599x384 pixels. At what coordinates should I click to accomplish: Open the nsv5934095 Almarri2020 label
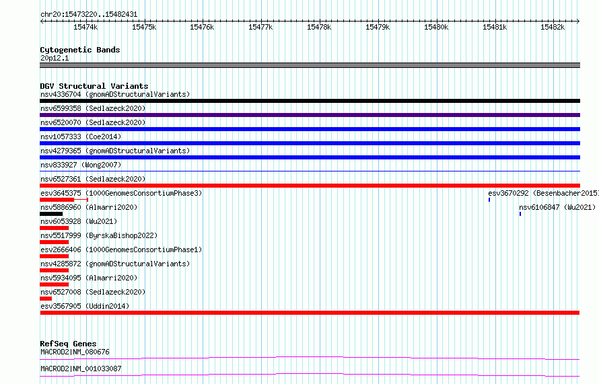[89, 278]
